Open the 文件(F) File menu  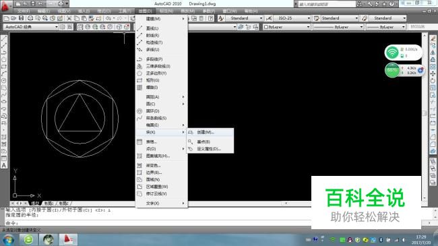click(x=24, y=11)
